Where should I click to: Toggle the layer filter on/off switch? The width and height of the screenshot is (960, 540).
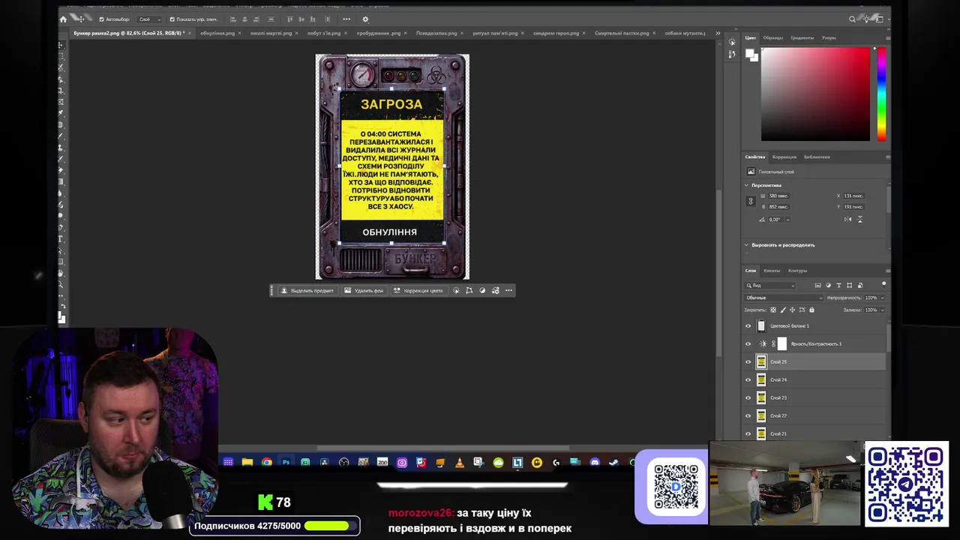point(883,284)
